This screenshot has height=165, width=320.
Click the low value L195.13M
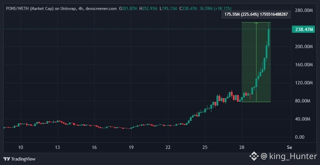pos(168,9)
